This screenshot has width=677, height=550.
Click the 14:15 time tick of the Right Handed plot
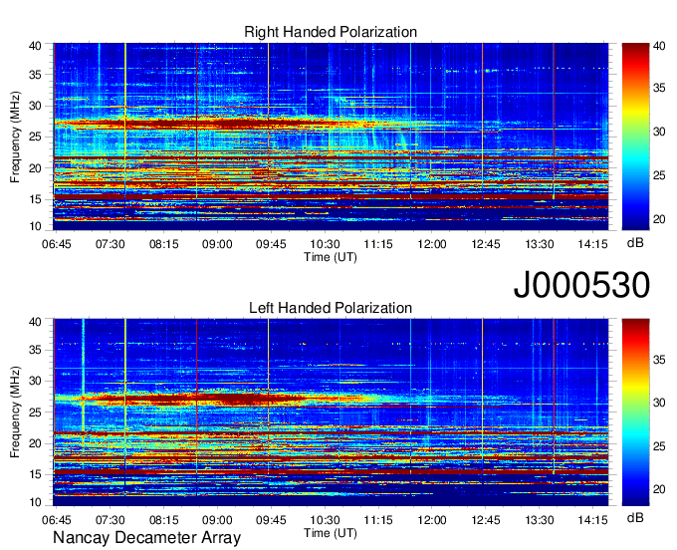(x=592, y=244)
